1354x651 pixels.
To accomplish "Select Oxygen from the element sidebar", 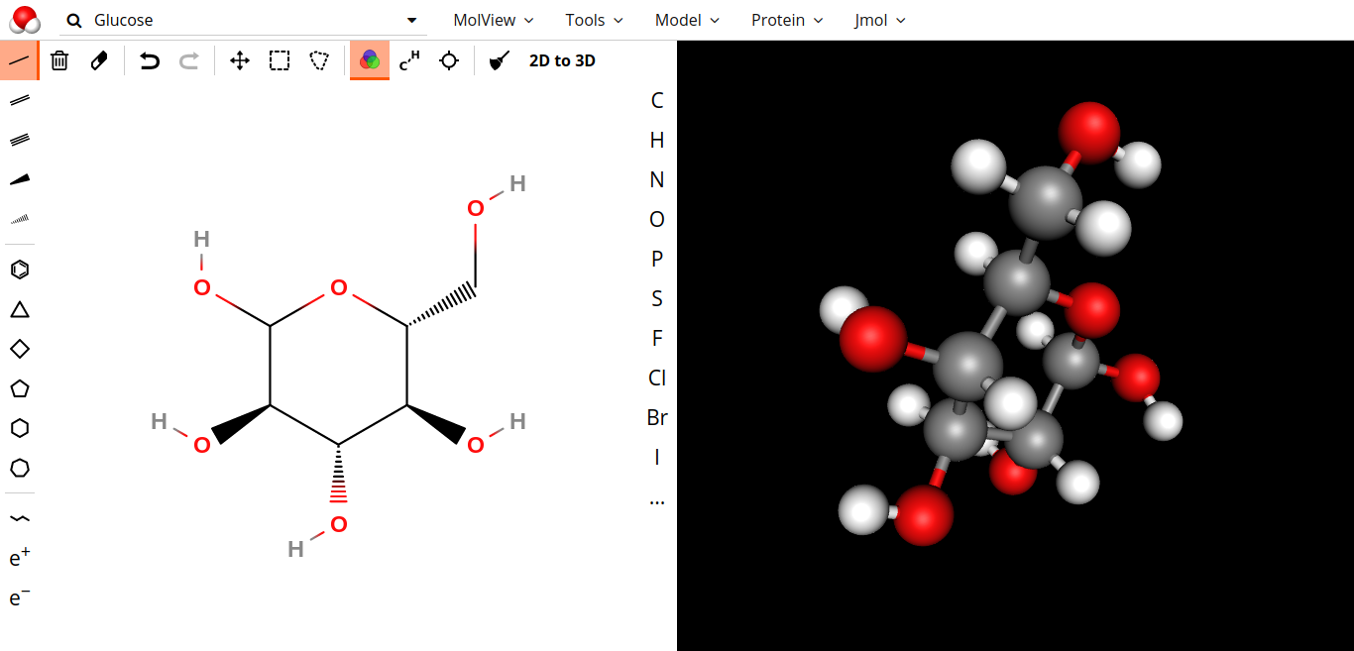I will 656,219.
